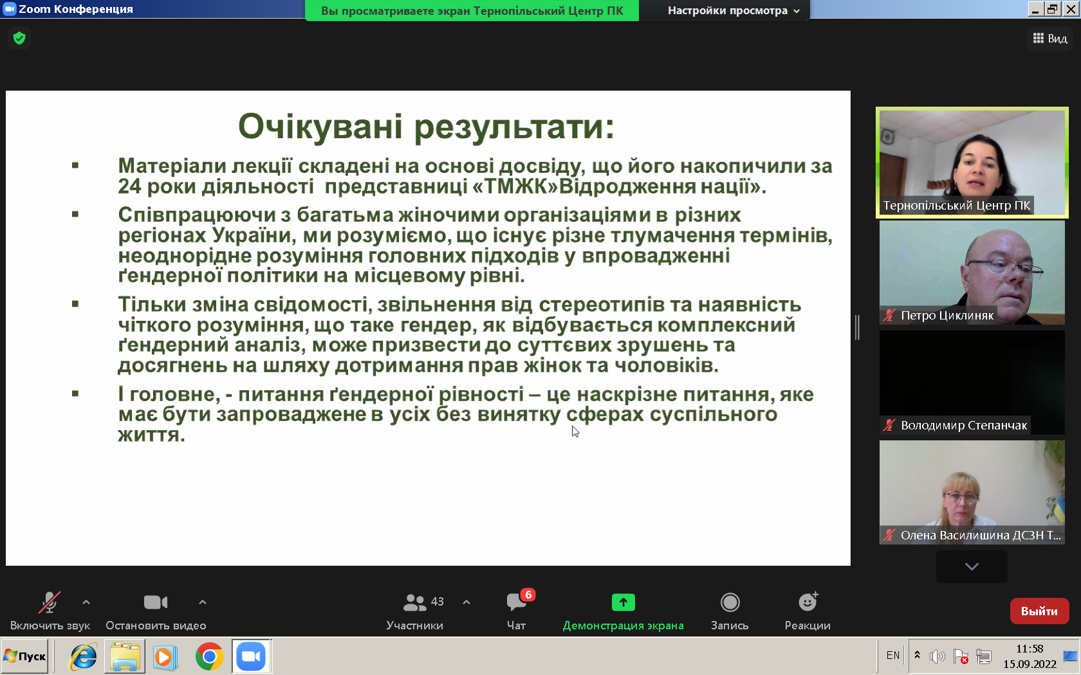Open Google Chrome from the taskbar

pos(209,656)
